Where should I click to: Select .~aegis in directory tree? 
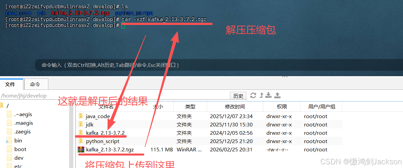[x=23, y=114]
